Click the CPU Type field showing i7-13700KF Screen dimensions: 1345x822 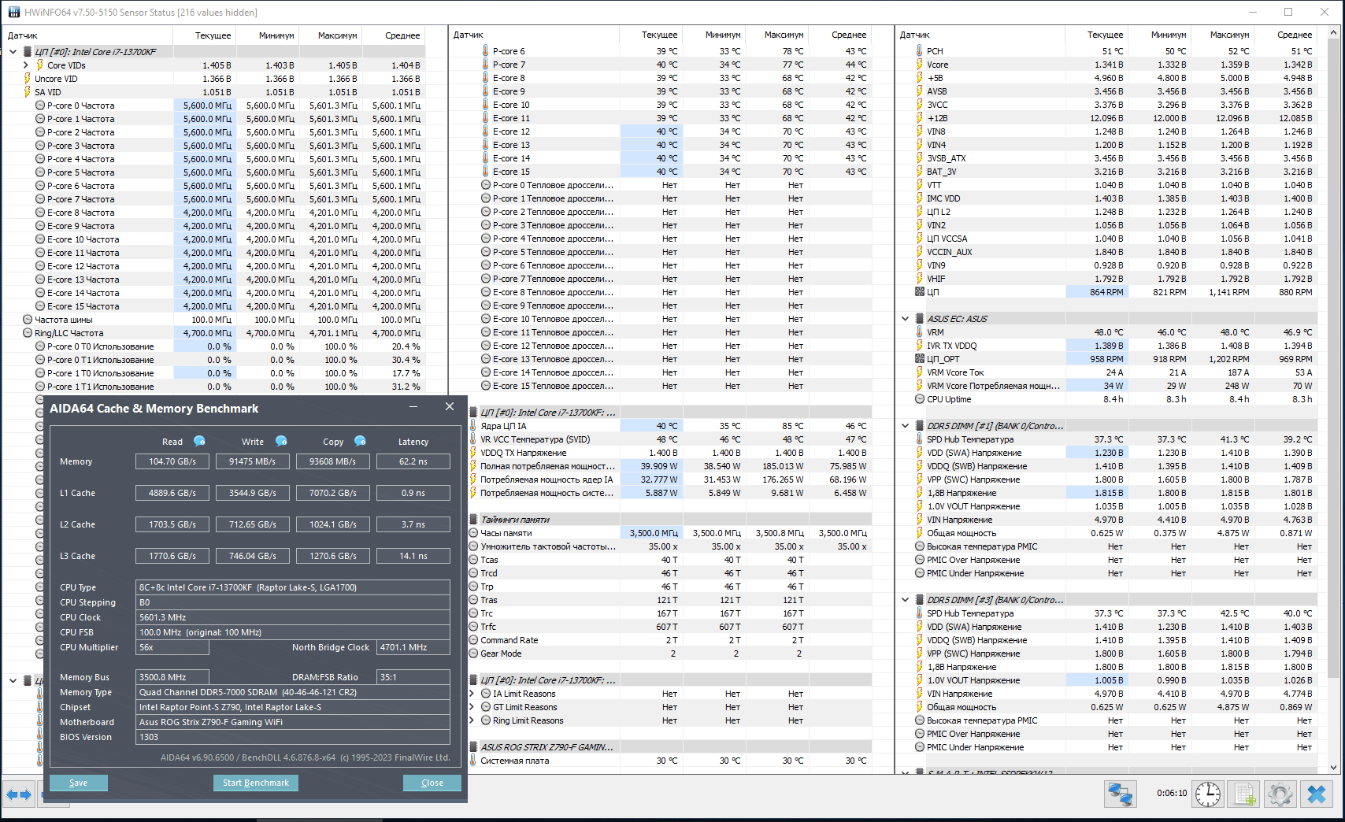(293, 587)
